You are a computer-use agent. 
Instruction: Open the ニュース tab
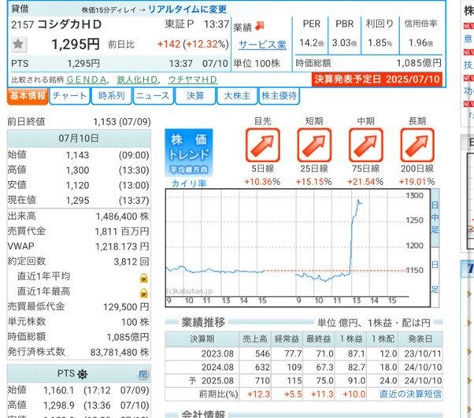153,96
